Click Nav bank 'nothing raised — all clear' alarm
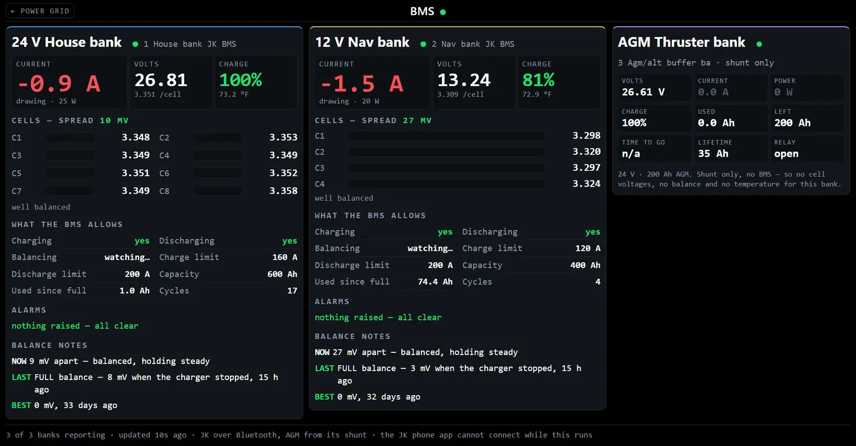856x446 pixels. click(x=378, y=318)
